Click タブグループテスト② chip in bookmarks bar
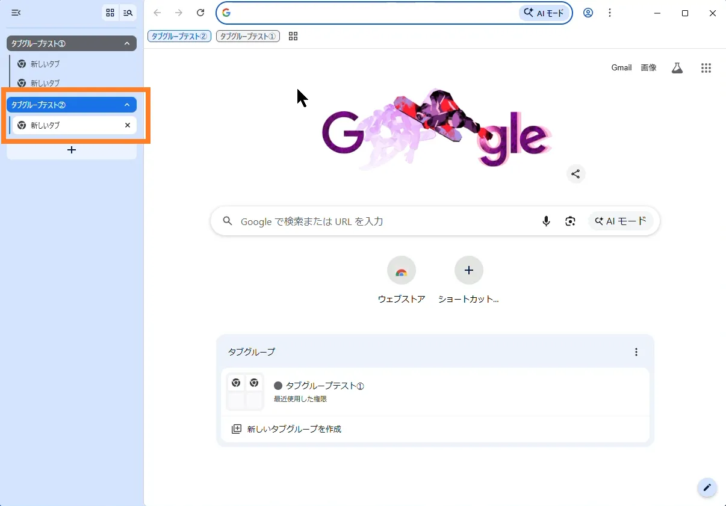 179,36
